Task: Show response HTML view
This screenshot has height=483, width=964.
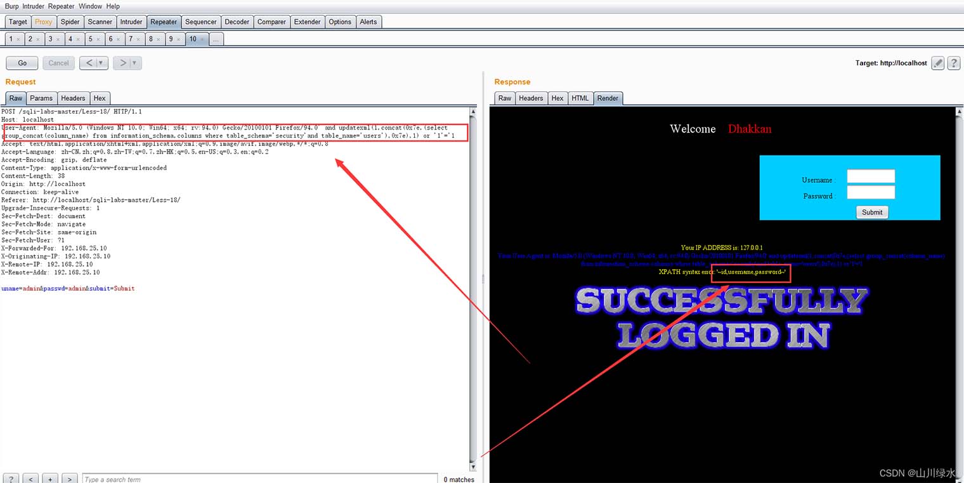Action: pos(580,98)
